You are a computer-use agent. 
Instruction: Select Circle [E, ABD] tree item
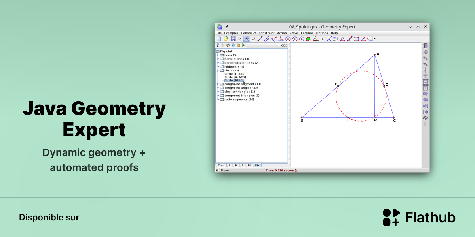pos(235,74)
